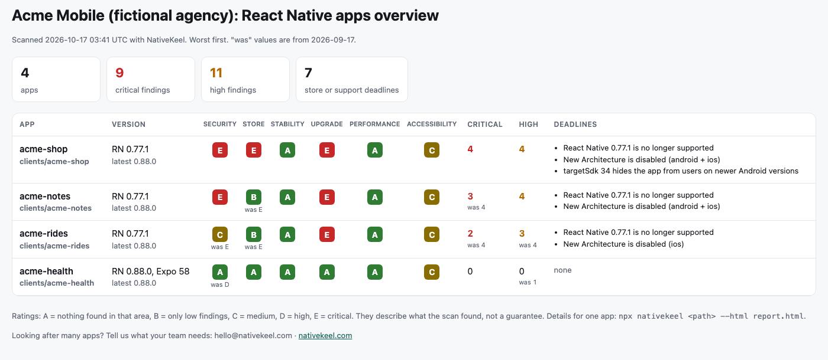828x360 pixels.
Task: Click the acme-notes app name
Action: [x=45, y=197]
